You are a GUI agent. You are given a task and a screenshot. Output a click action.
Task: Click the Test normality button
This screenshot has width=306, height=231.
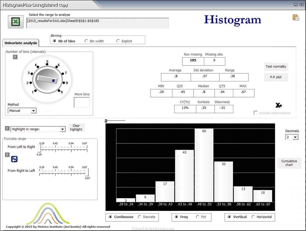click(x=276, y=67)
